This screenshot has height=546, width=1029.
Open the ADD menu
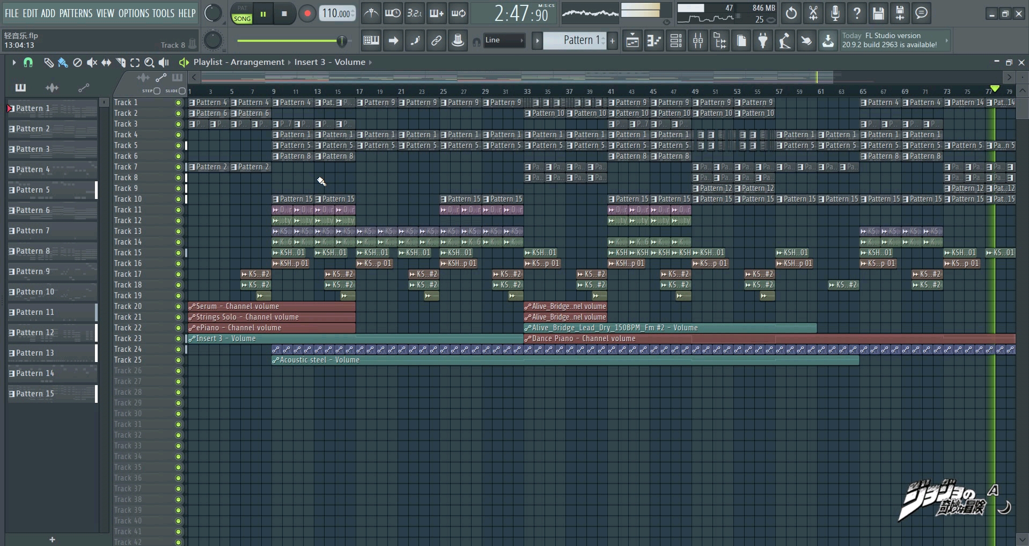48,13
